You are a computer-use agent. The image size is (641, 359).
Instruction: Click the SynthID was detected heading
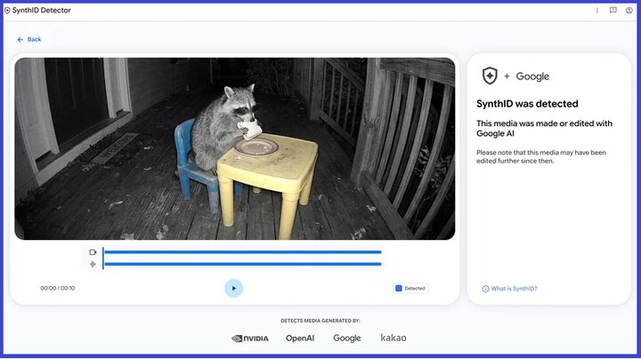[x=527, y=104]
